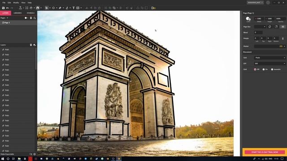Click the Layers panel scrollbar
Screen dimensions: 287x161
(36, 59)
